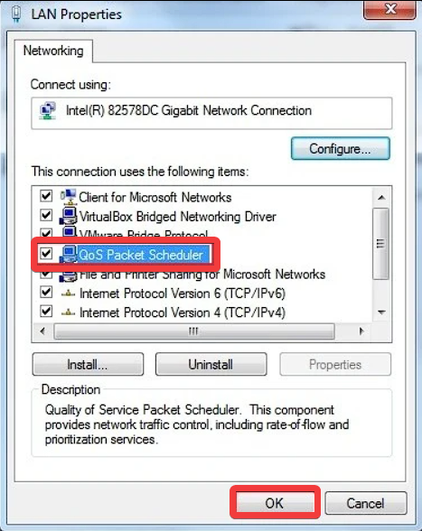Click the Client for Microsoft Networks icon
The width and height of the screenshot is (422, 531).
tap(69, 197)
